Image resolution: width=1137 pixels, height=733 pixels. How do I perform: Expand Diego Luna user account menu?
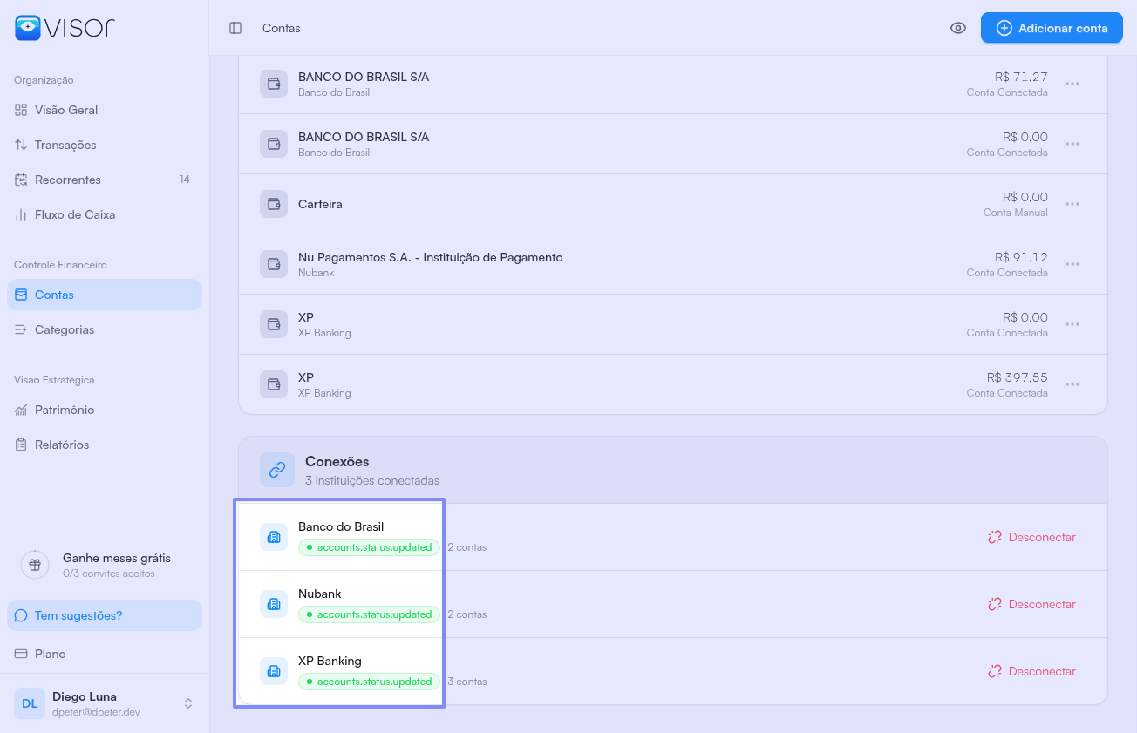tap(187, 703)
